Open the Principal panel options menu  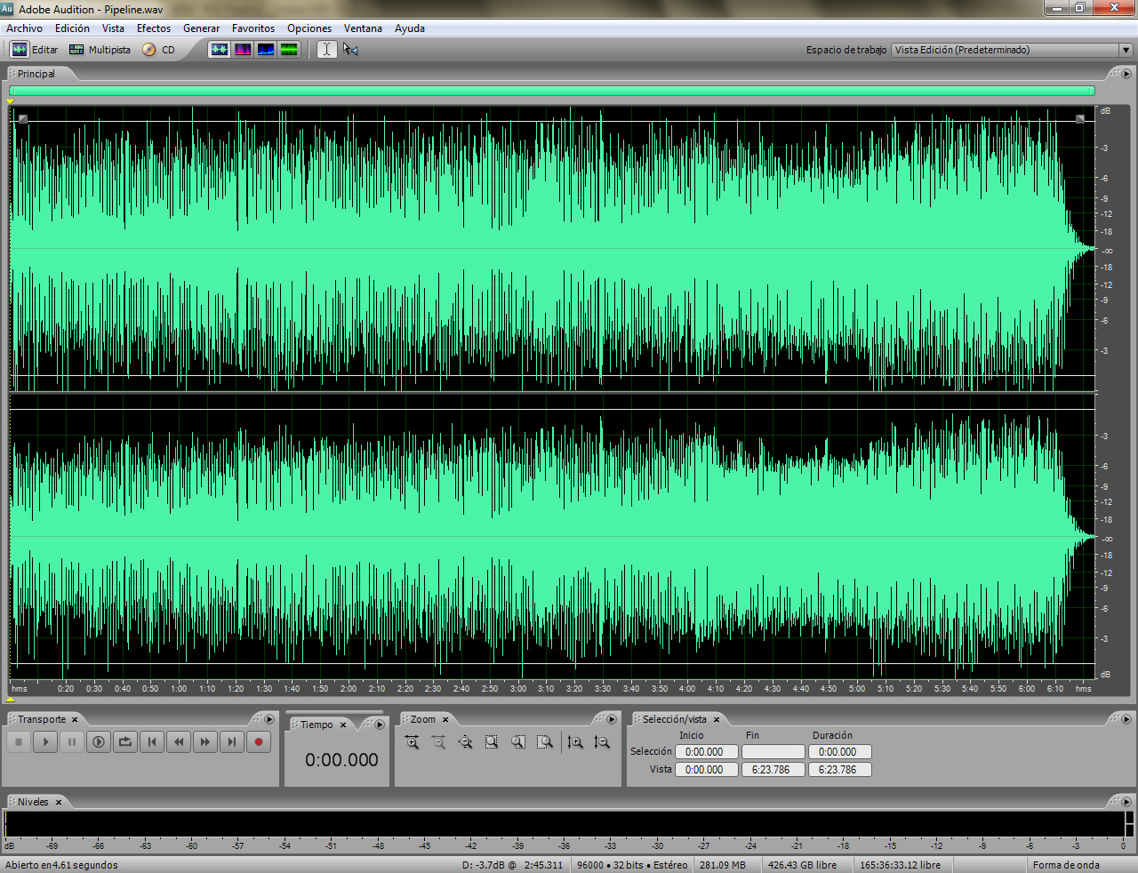(1126, 74)
